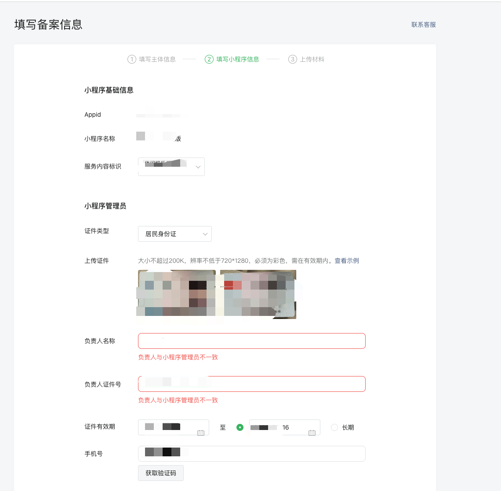This screenshot has height=491, width=501.
Task: Open the 证件类型 居民身份证 dropdown
Action: click(175, 234)
